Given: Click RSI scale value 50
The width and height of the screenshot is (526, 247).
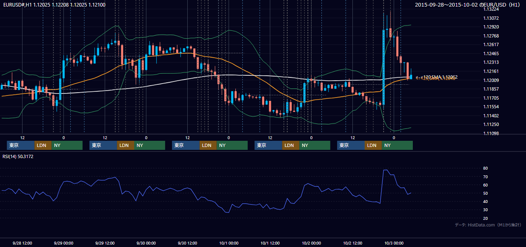Looking at the screenshot, I should (486, 193).
